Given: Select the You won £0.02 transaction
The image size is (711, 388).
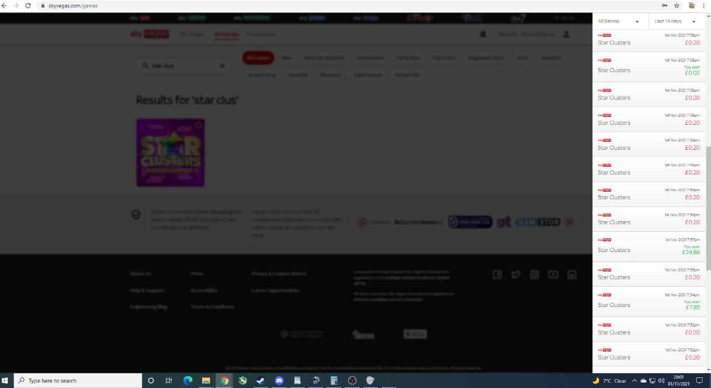Looking at the screenshot, I should pyautogui.click(x=648, y=66).
